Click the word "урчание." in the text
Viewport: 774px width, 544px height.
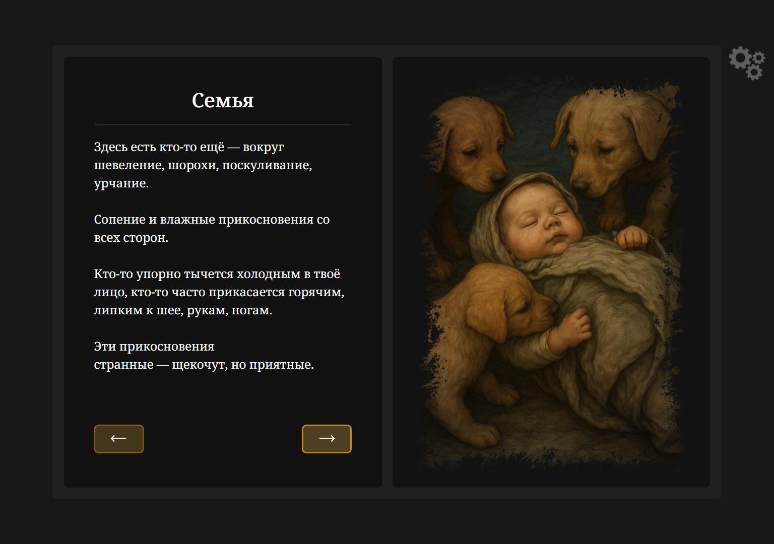pyautogui.click(x=121, y=183)
